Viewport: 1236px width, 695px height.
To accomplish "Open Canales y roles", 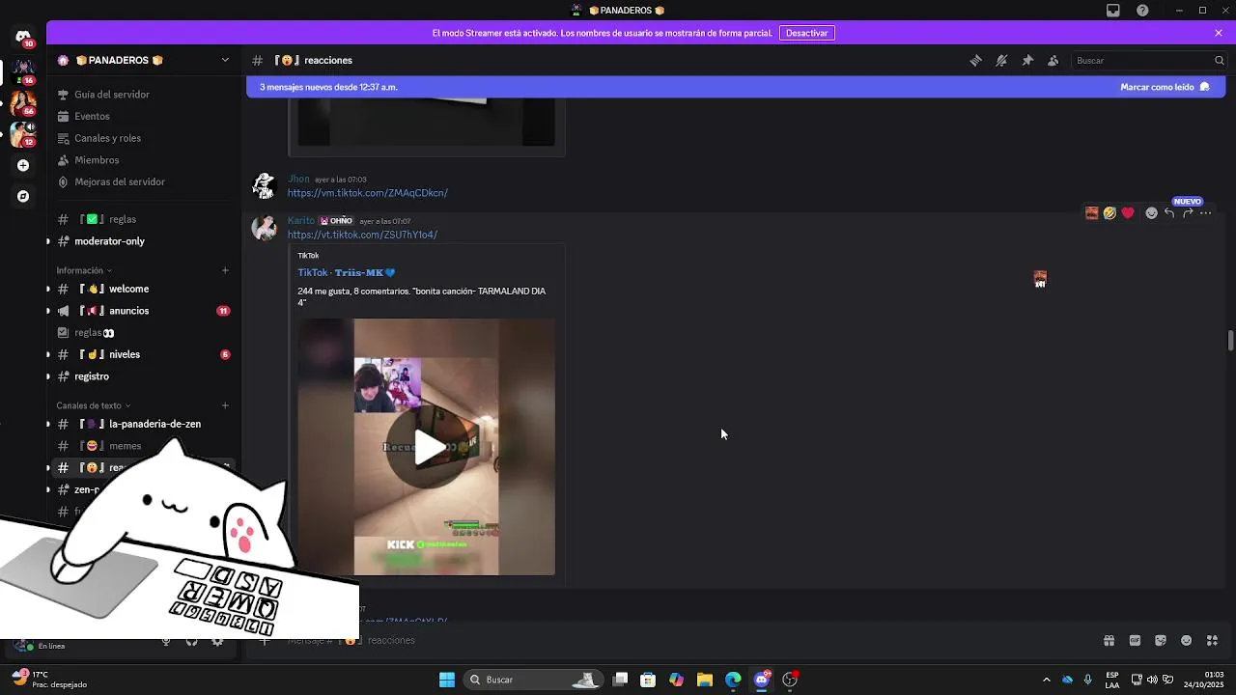I will [107, 138].
